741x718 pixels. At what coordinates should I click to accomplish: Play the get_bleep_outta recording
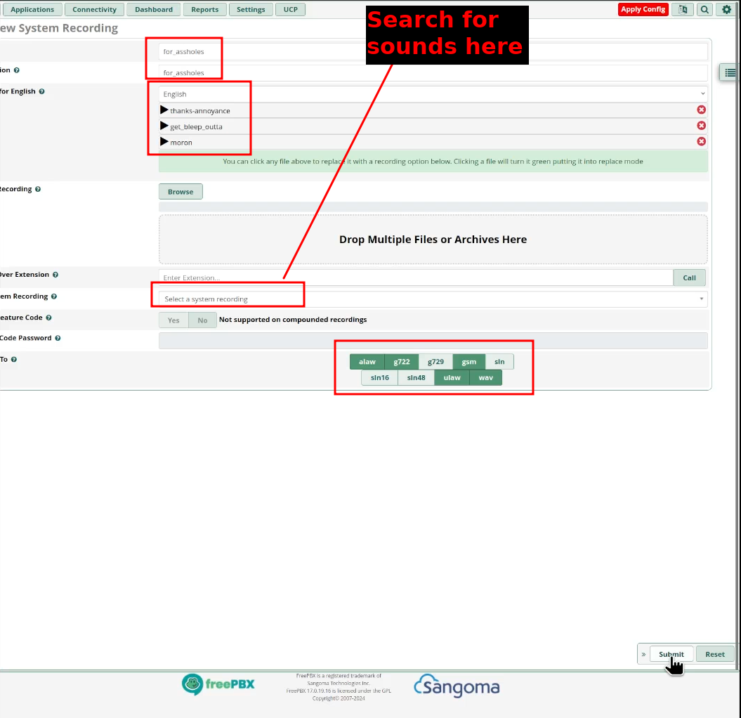pyautogui.click(x=164, y=126)
